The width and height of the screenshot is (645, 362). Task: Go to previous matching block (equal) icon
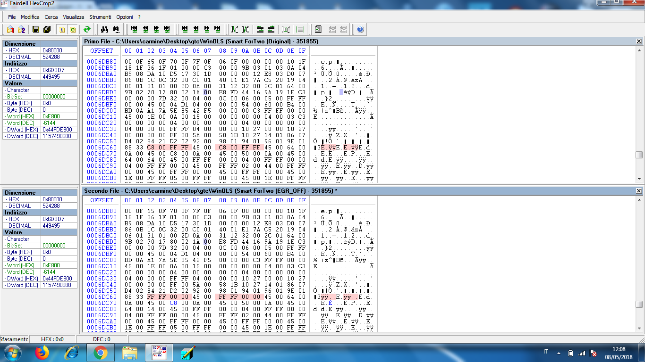click(x=195, y=30)
